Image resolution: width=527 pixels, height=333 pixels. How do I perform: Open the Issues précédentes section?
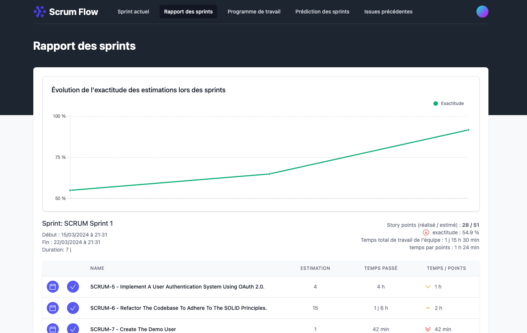tap(388, 12)
